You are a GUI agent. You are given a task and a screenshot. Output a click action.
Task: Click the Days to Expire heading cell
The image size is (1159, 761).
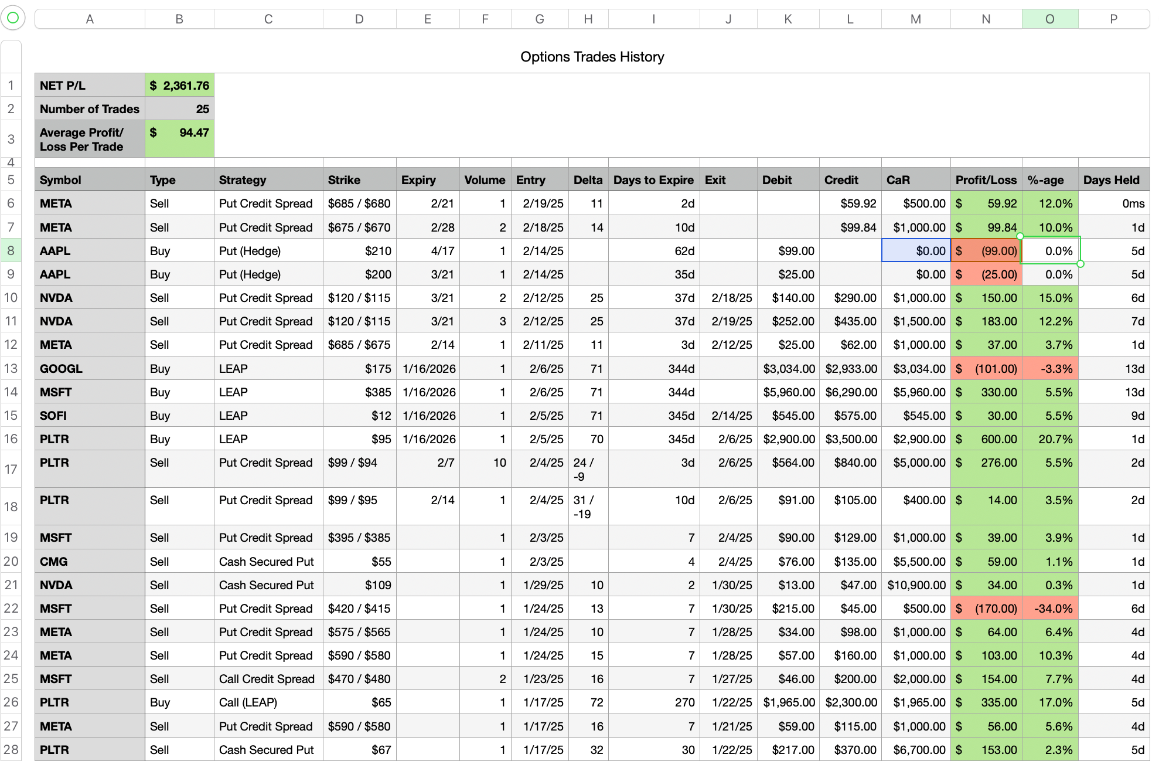coord(654,180)
